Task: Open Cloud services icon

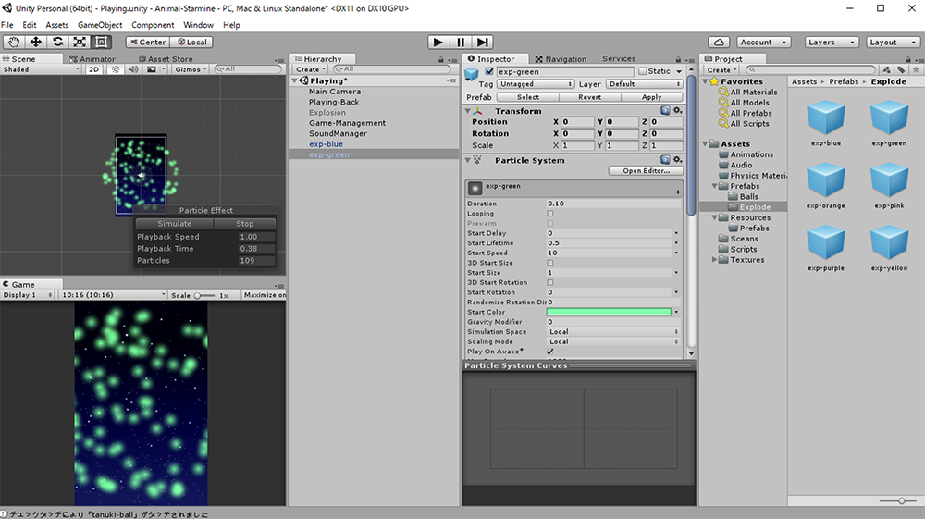Action: point(719,42)
